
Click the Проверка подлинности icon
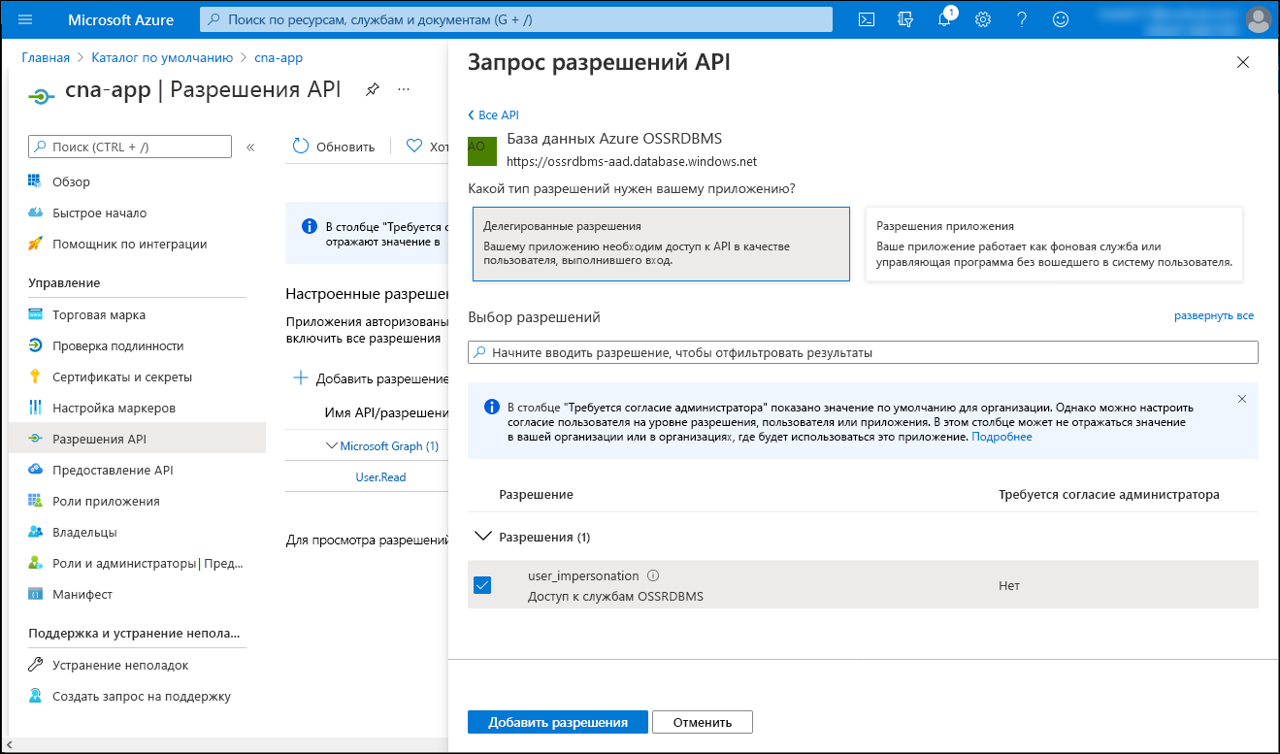35,345
